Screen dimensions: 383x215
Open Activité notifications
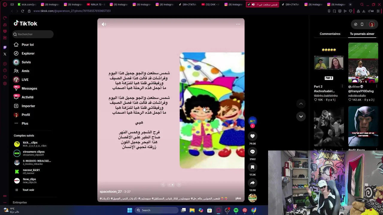pyautogui.click(x=28, y=97)
